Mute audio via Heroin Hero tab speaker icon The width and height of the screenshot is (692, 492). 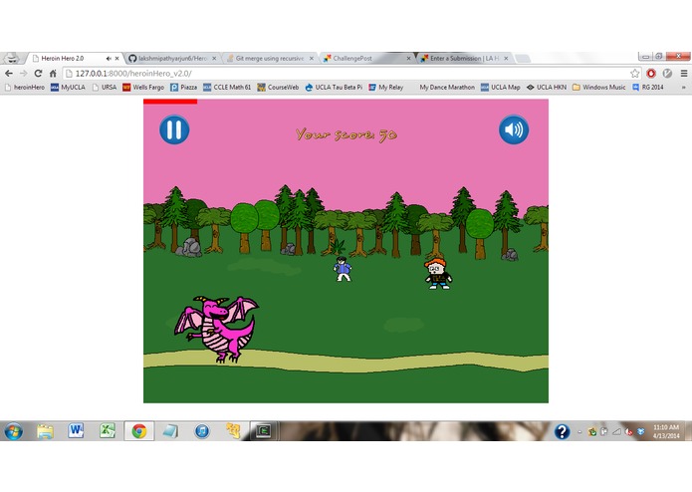pos(109,58)
